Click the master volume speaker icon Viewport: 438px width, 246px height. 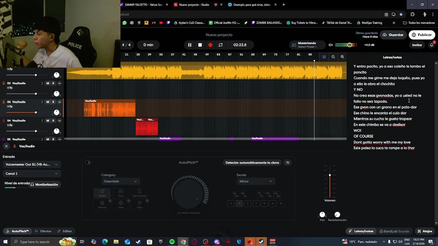331,45
